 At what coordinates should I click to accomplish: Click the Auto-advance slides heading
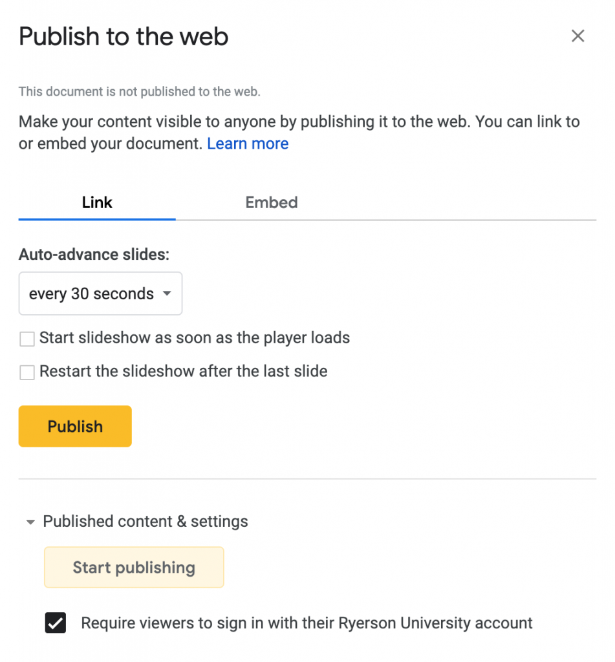coord(94,255)
